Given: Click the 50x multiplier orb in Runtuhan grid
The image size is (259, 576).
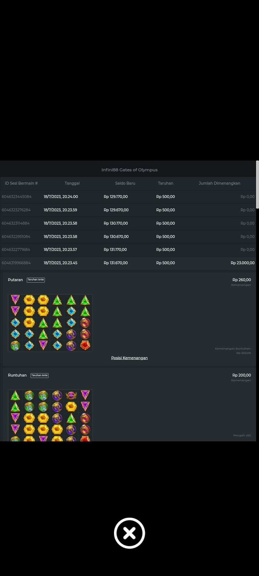Looking at the screenshot, I should tap(71, 395).
